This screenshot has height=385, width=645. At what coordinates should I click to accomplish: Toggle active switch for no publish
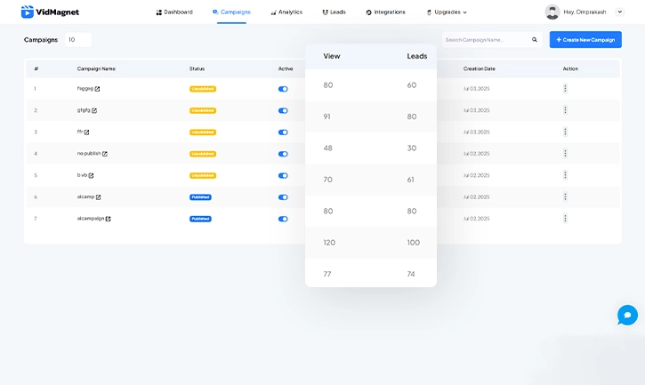283,154
